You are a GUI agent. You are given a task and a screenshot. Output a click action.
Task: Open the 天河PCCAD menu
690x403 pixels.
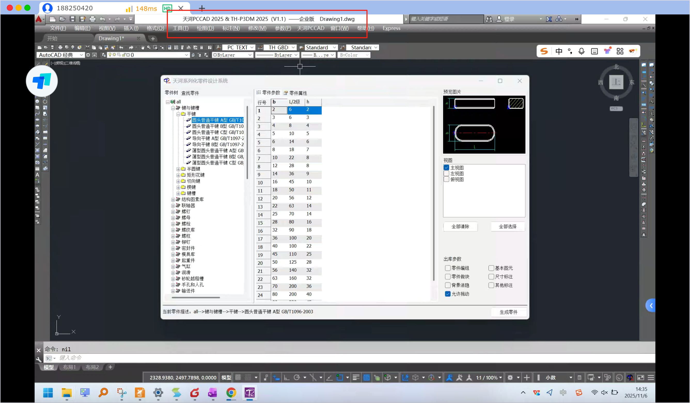pyautogui.click(x=310, y=28)
